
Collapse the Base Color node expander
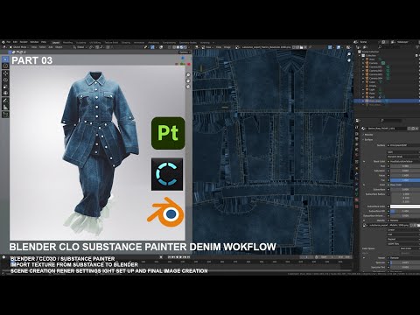pyautogui.click(x=364, y=161)
